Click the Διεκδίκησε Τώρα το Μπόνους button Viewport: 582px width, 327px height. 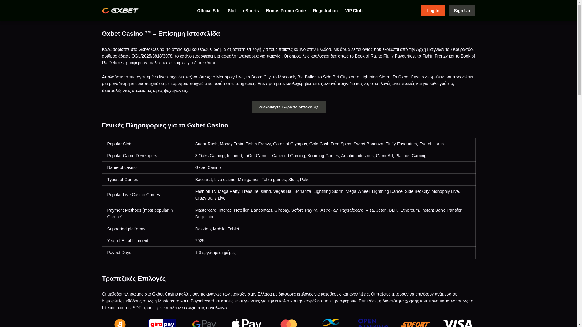[289, 107]
